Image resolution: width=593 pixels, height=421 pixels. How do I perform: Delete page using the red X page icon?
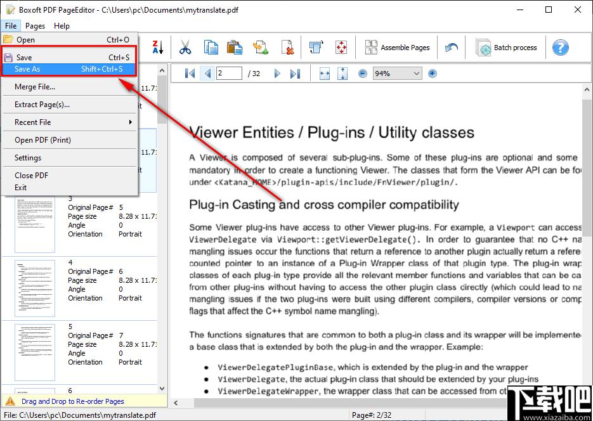(288, 48)
